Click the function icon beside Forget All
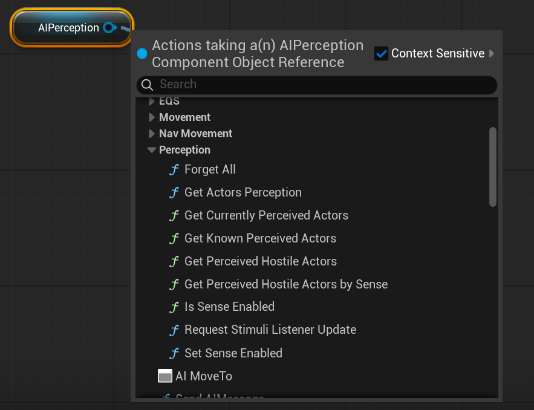534x410 pixels. [x=174, y=169]
